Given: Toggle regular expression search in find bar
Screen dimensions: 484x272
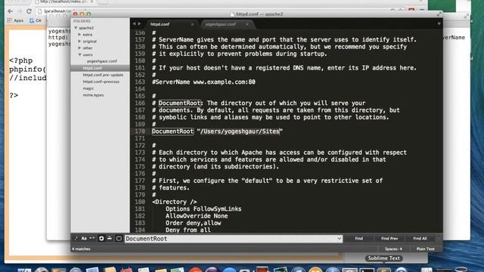Looking at the screenshot, I should [x=76, y=239].
